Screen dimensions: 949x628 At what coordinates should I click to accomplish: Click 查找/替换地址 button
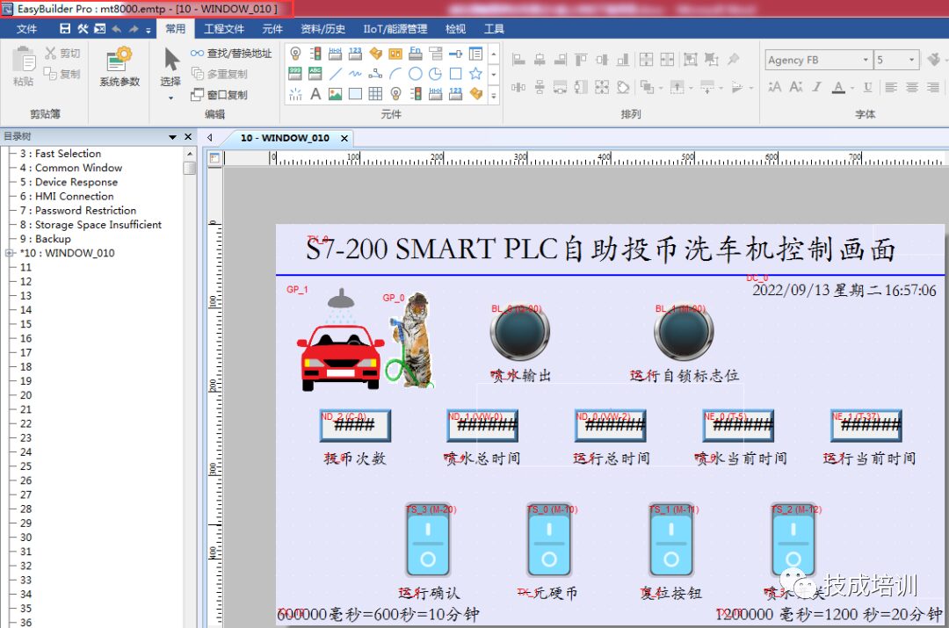pyautogui.click(x=231, y=54)
